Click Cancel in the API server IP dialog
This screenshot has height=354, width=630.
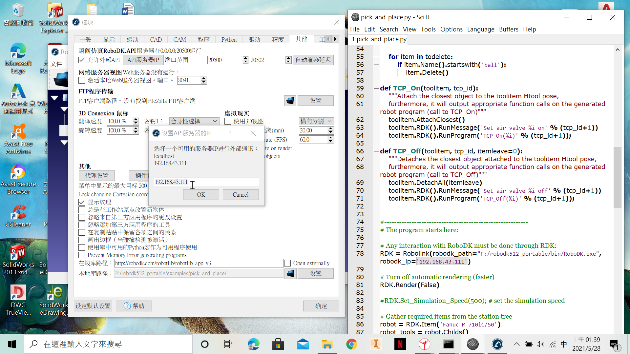pyautogui.click(x=241, y=195)
